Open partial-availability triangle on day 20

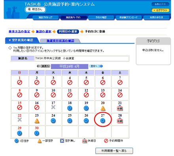(x=103, y=108)
